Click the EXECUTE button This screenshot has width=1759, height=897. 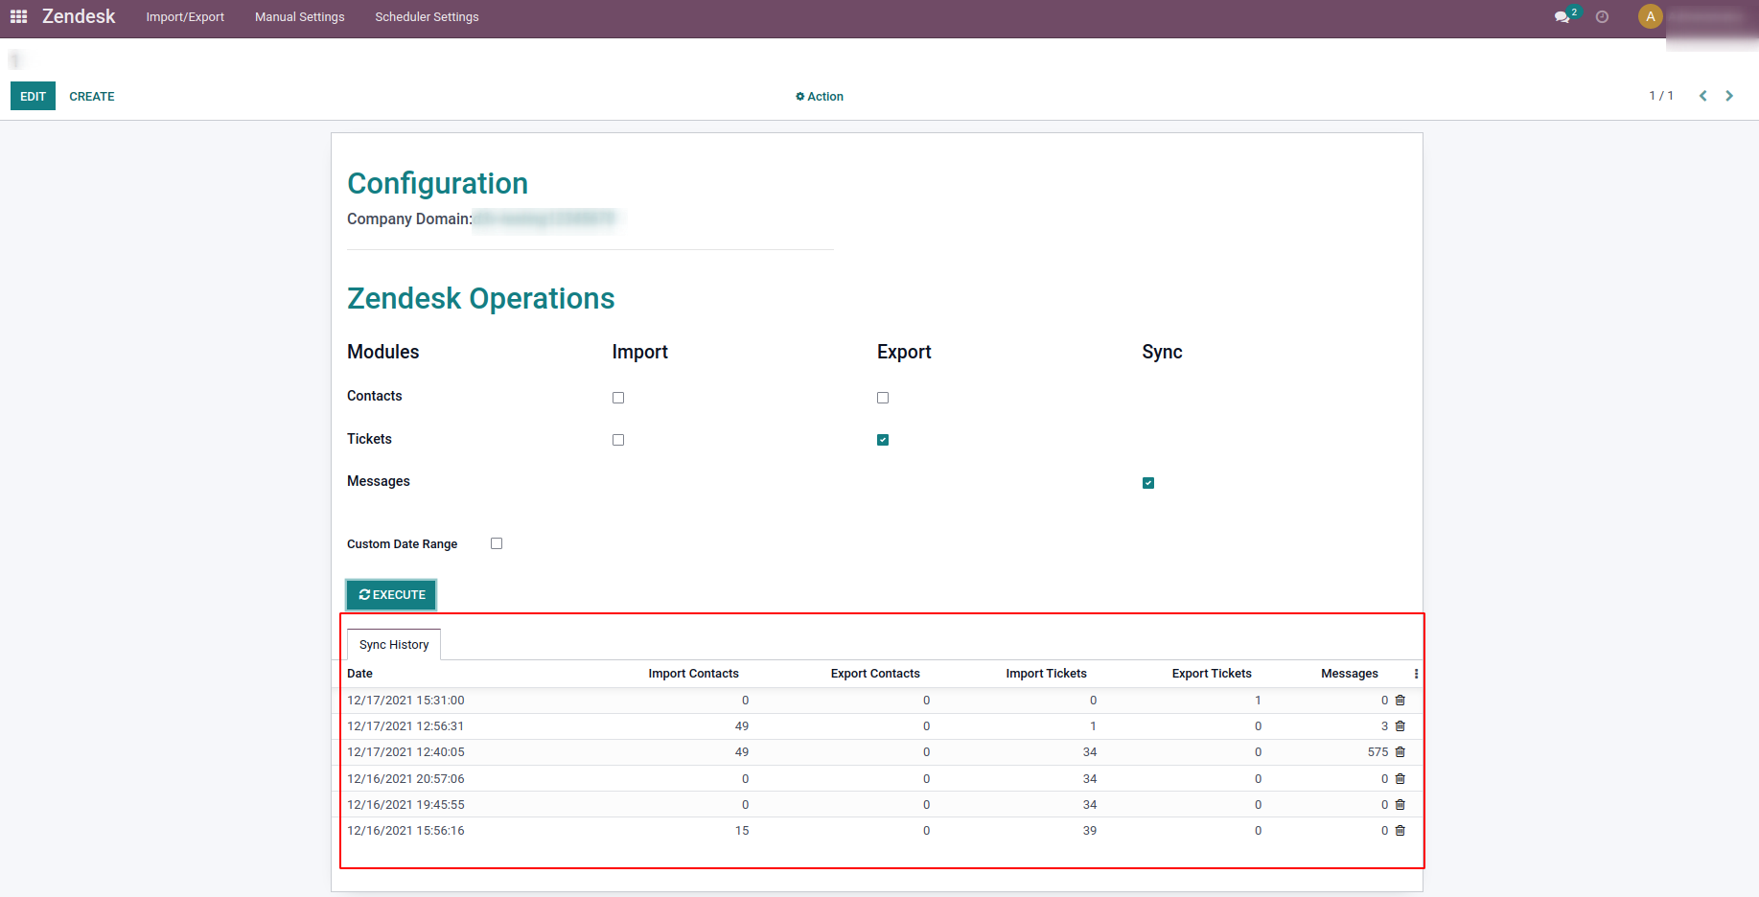point(391,595)
